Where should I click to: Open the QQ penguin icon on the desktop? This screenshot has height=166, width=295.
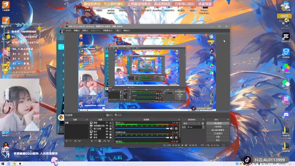[6, 146]
